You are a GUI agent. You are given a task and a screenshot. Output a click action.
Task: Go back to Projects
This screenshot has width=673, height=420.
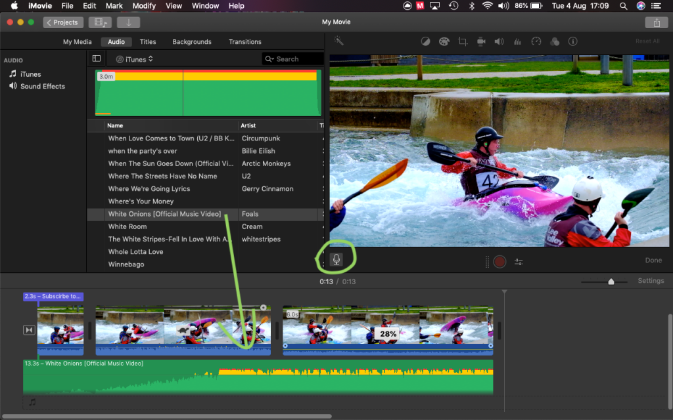pyautogui.click(x=63, y=22)
